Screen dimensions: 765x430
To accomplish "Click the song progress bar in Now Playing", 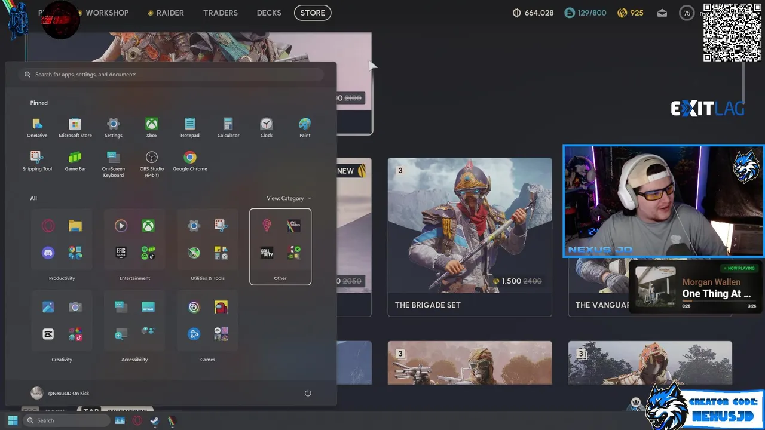I will coord(719,301).
